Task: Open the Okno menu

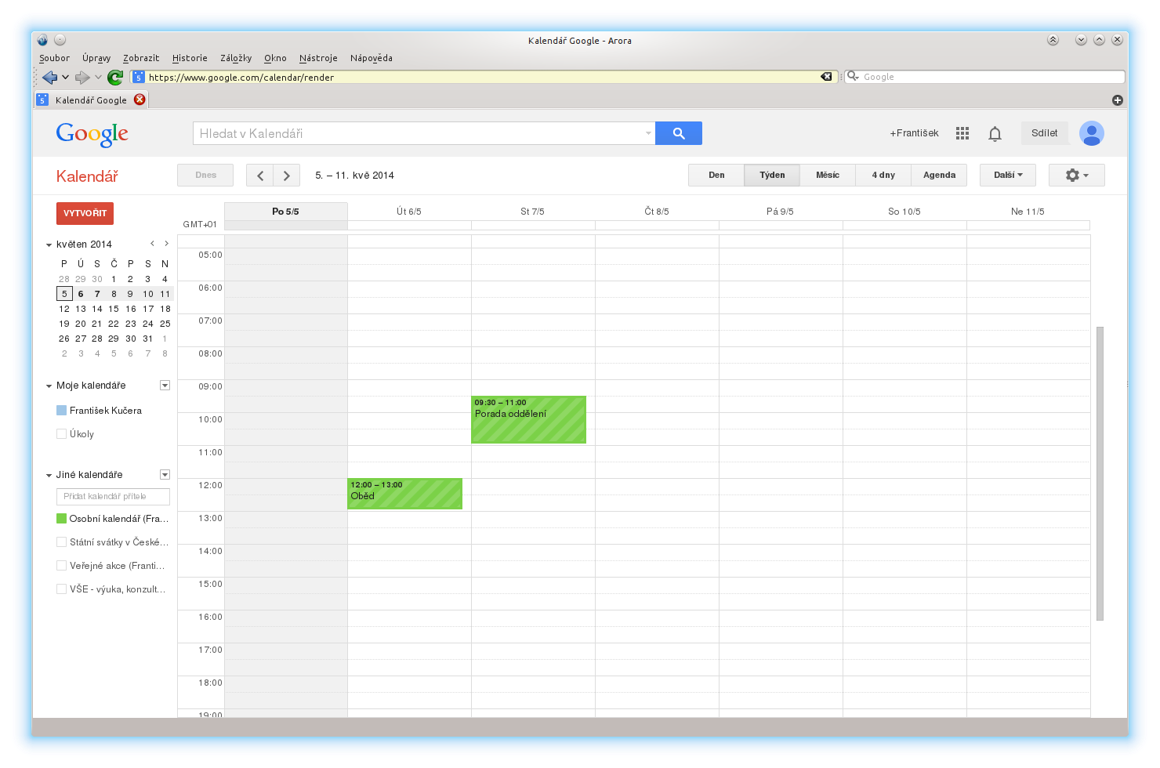Action: [275, 58]
